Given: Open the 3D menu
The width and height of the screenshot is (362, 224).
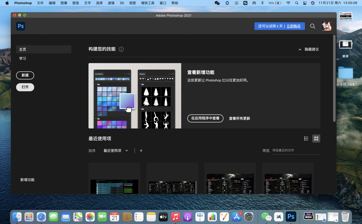Looking at the screenshot, I should coord(122,3).
